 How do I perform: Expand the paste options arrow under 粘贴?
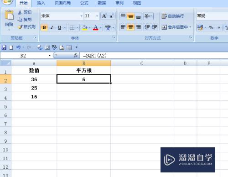(9, 30)
